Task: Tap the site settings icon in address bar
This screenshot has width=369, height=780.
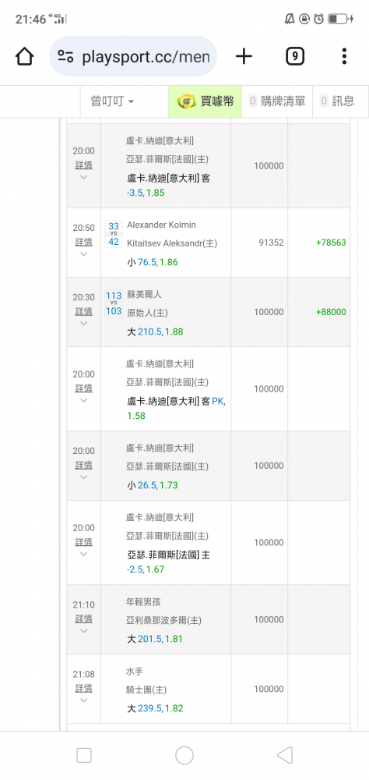Action: click(x=65, y=57)
